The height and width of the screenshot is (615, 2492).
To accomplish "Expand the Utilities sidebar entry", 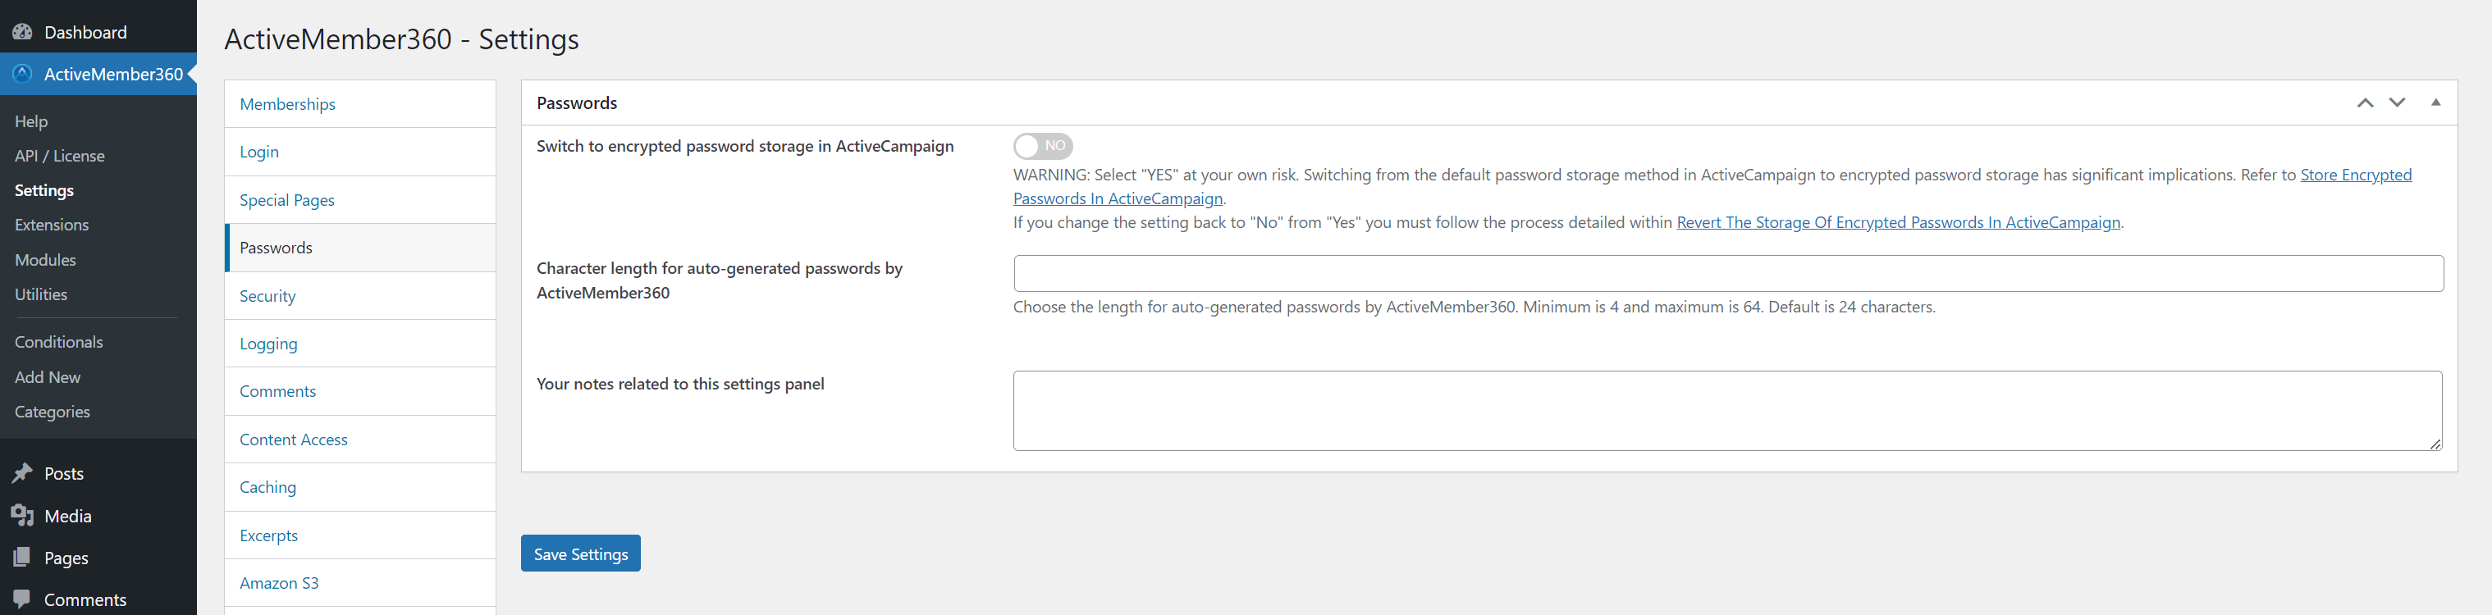I will pos(41,294).
